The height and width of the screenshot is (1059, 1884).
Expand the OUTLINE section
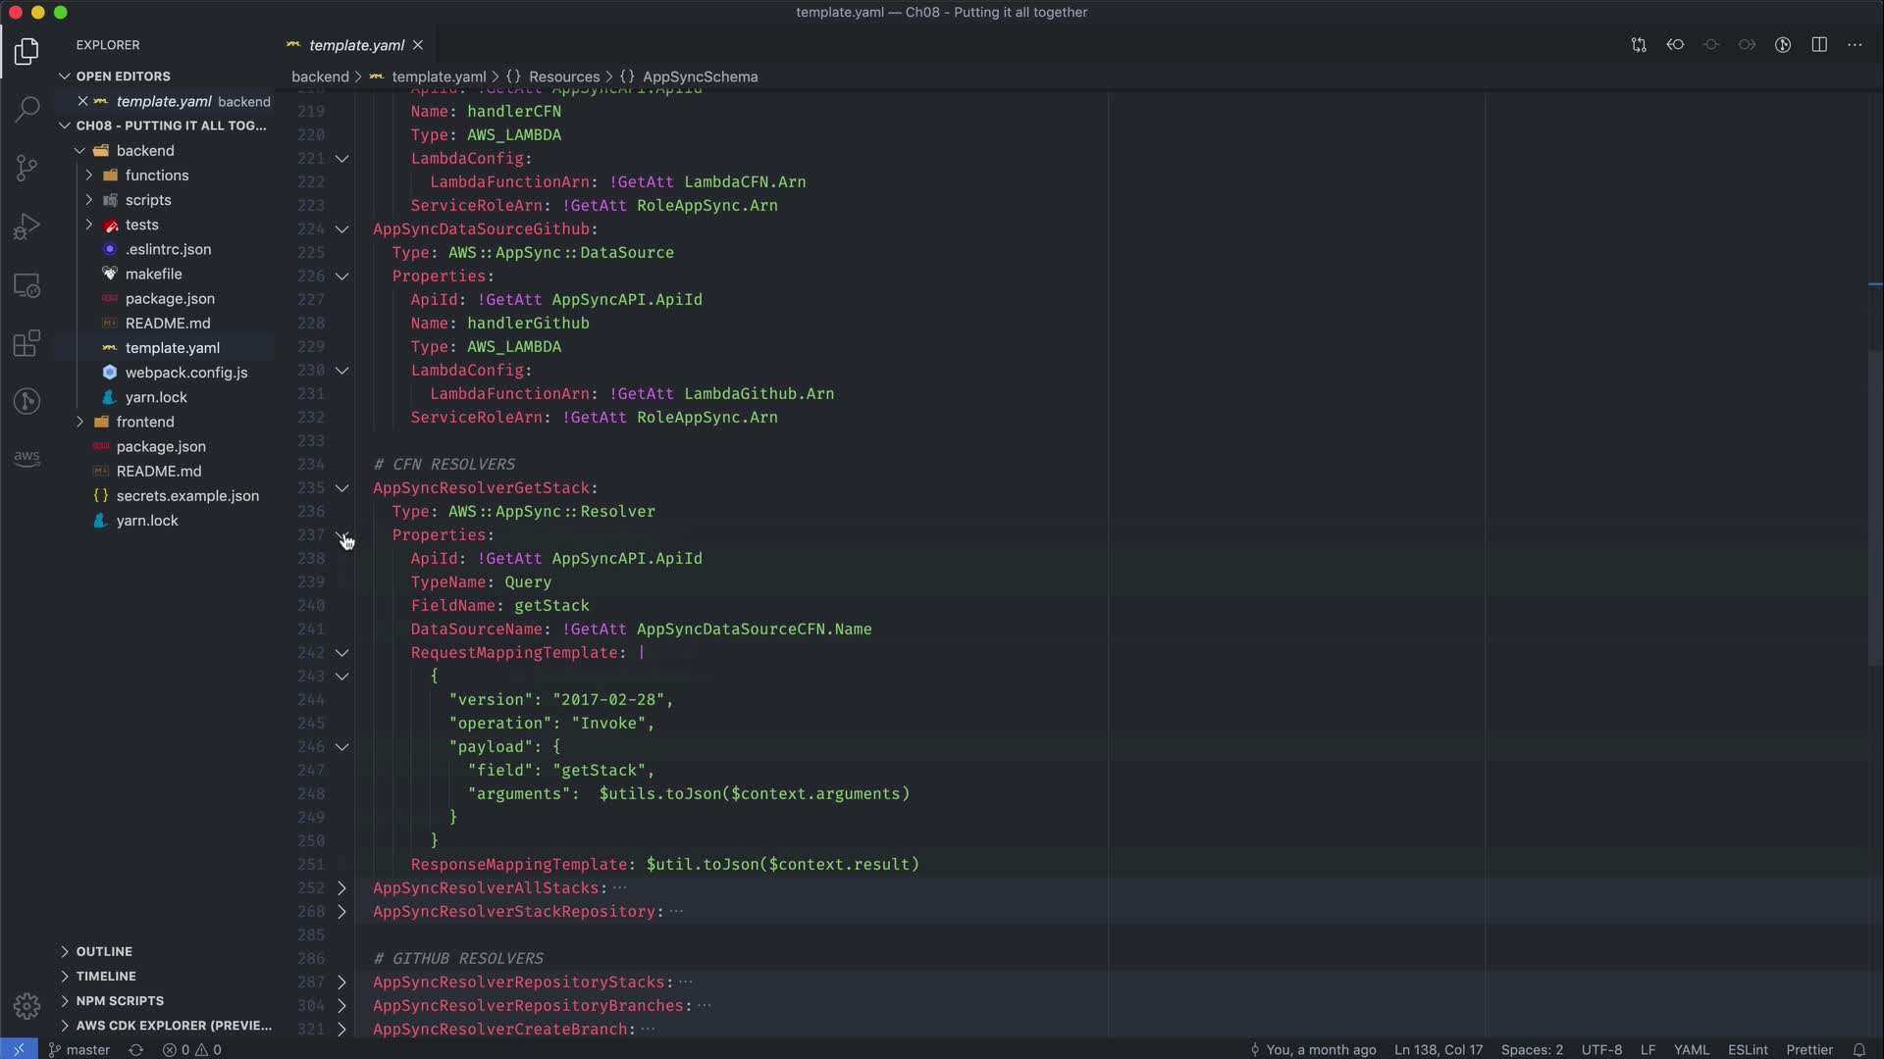pyautogui.click(x=104, y=951)
